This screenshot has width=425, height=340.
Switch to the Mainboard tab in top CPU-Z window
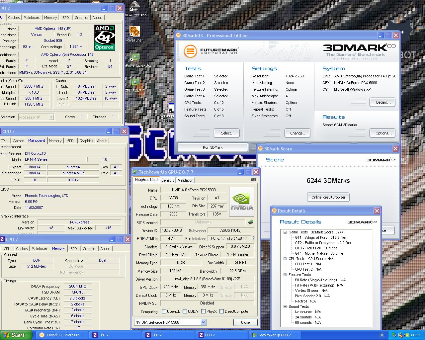pyautogui.click(x=32, y=18)
